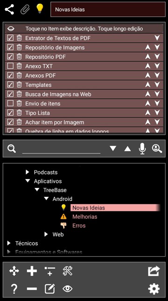Move Tipo Lista down with arrow
This screenshot has width=168, height=301.
click(x=157, y=113)
